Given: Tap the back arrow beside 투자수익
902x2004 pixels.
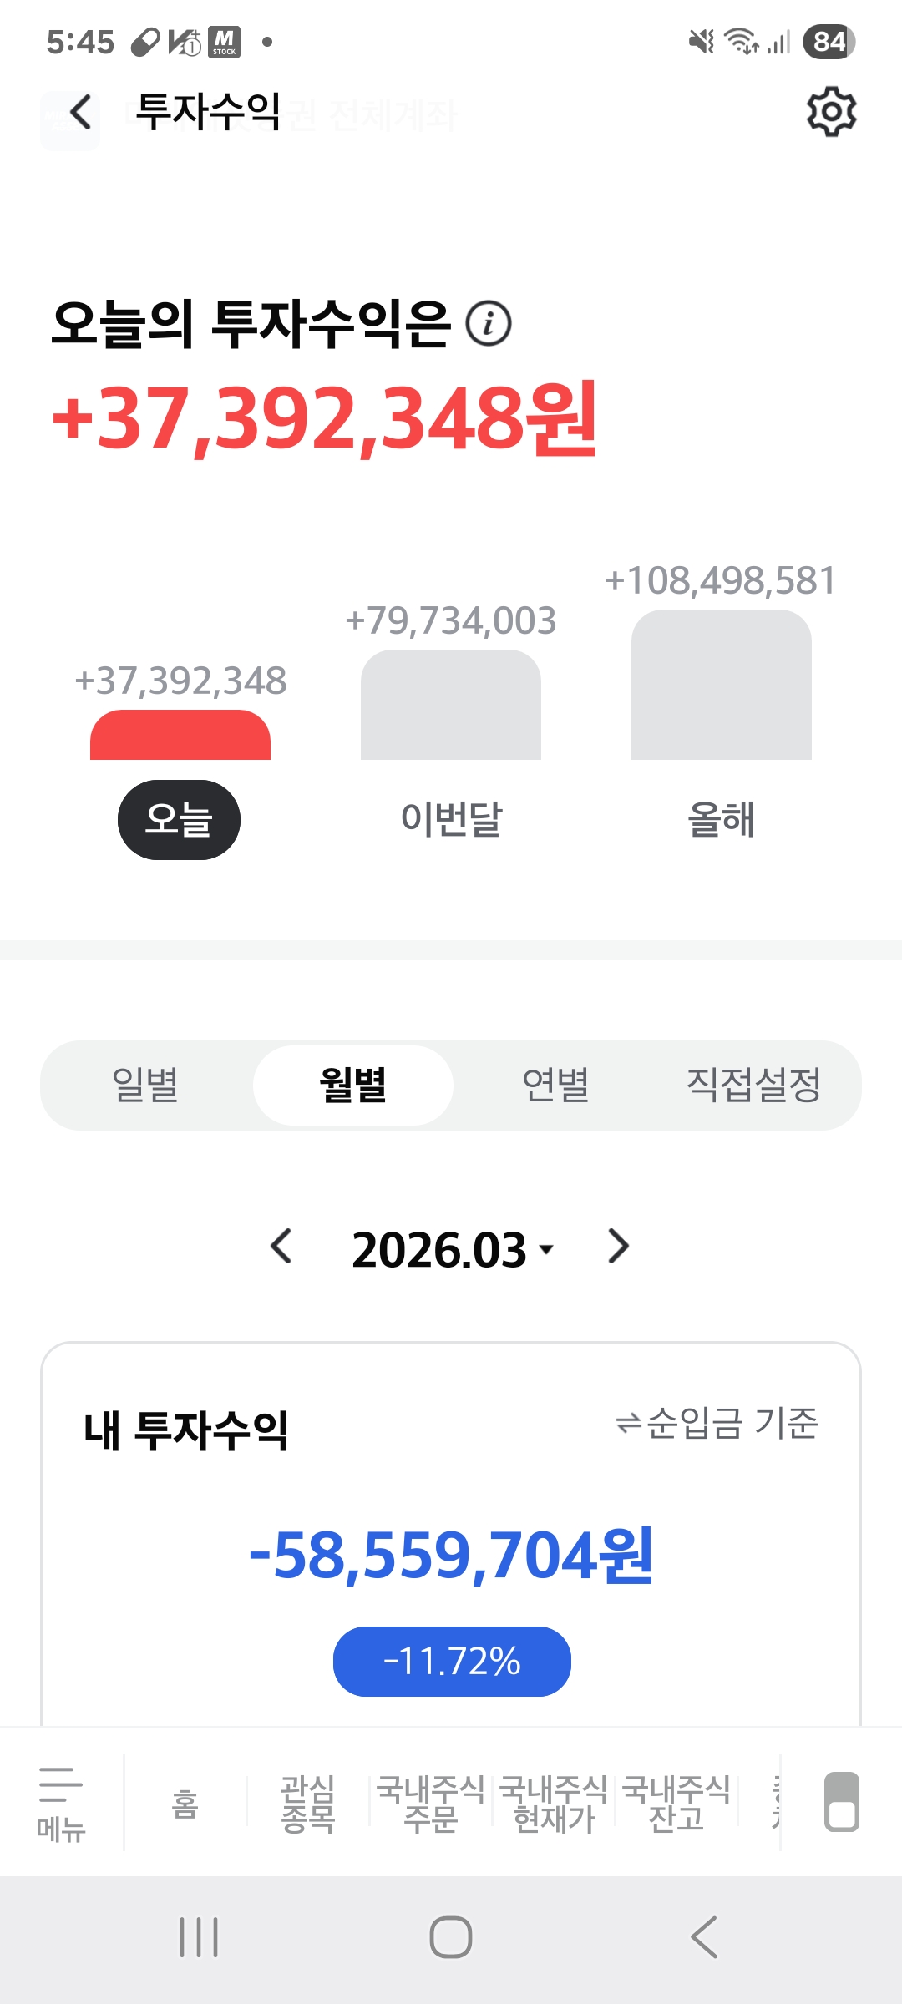Looking at the screenshot, I should (80, 113).
